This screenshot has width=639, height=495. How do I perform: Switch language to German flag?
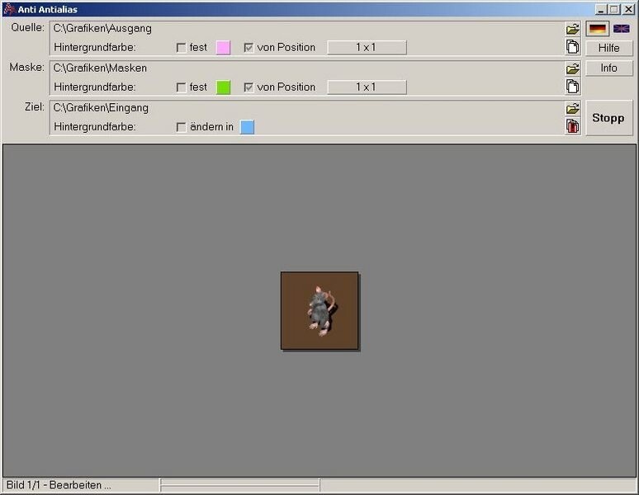[598, 29]
